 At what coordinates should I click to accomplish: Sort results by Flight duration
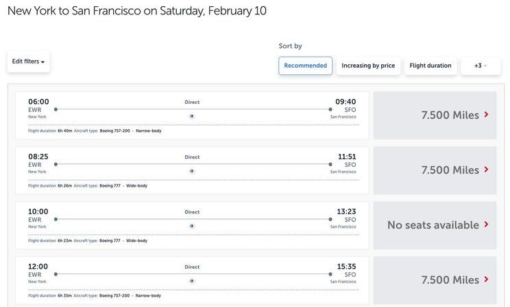click(430, 66)
